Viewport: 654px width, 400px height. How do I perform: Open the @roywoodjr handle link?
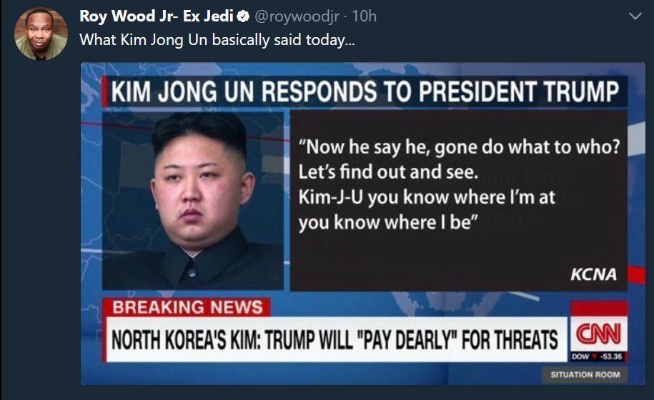click(297, 16)
